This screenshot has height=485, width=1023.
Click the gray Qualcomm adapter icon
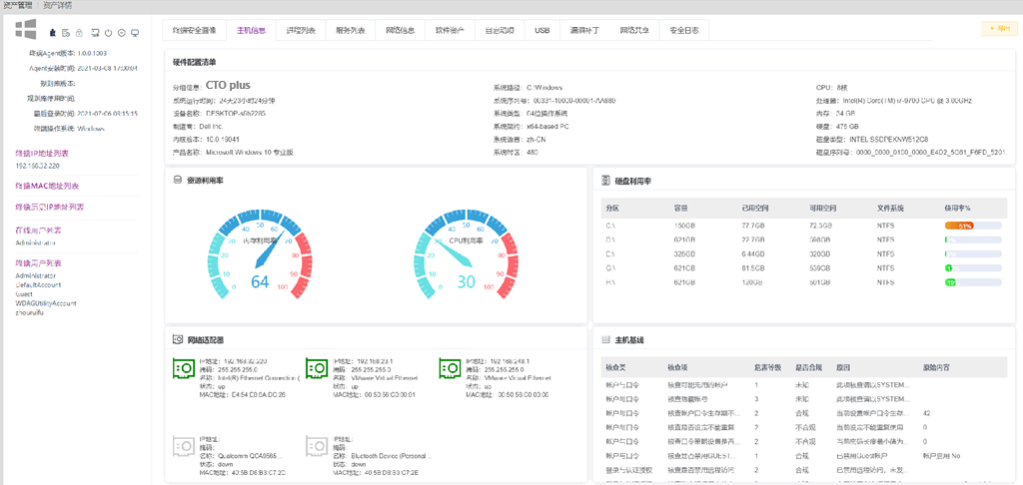[183, 446]
